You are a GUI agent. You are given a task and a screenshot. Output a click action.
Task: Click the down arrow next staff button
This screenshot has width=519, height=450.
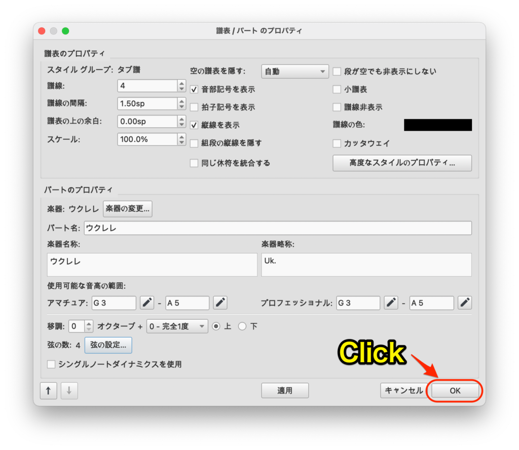[x=69, y=391]
